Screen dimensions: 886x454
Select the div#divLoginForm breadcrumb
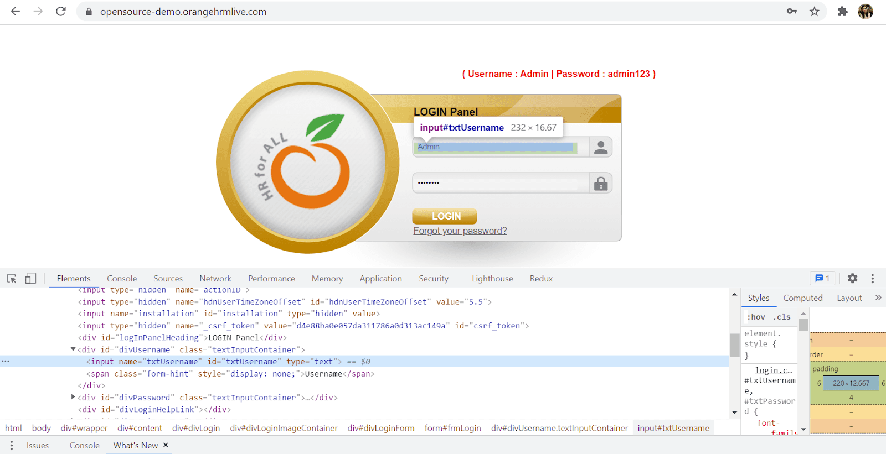pos(381,428)
